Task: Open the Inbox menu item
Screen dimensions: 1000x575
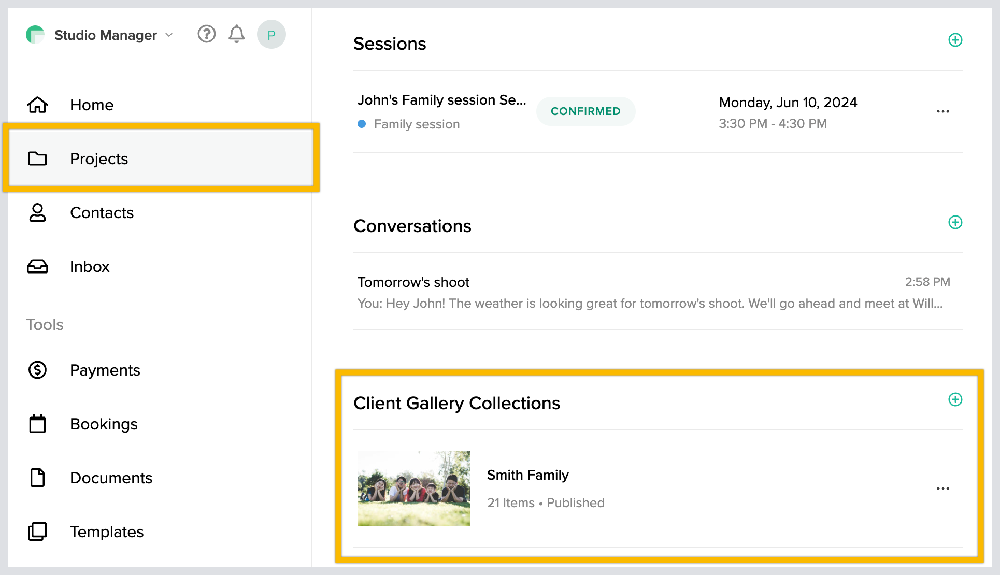Action: (x=90, y=266)
